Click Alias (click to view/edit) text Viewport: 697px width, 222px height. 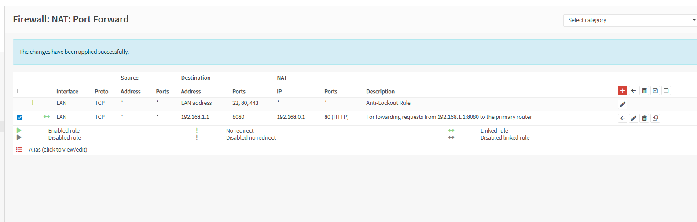[58, 150]
